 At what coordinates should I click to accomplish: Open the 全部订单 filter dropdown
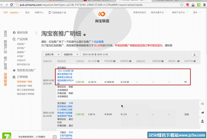(x=52, y=54)
